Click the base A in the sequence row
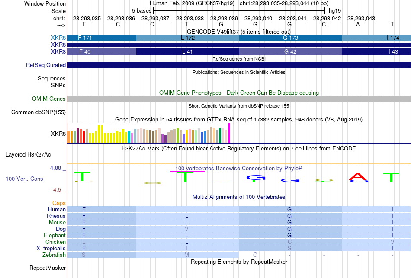The width and height of the screenshot is (411, 278). coord(358,24)
